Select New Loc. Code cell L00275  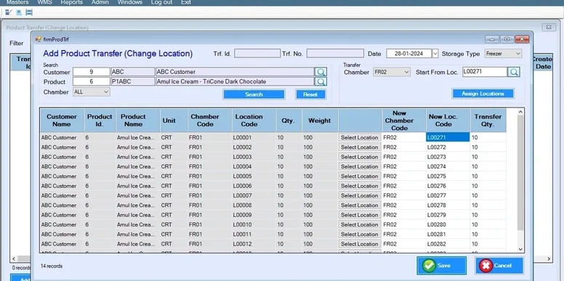click(448, 176)
